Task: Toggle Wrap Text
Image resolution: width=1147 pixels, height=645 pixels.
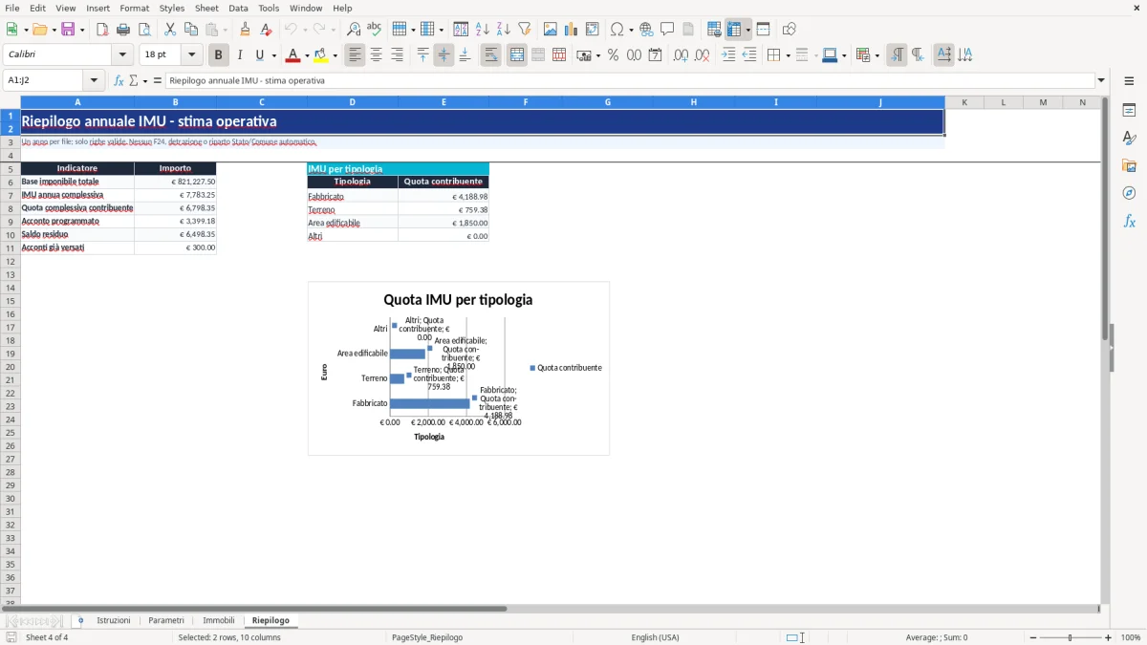Action: (491, 55)
